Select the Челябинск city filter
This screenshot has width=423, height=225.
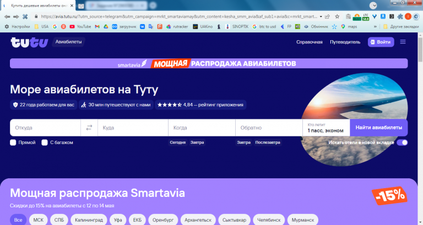269,220
